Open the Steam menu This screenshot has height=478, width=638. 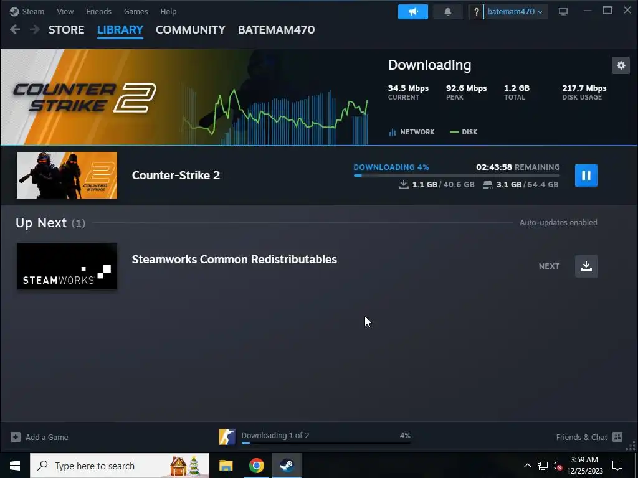[x=33, y=11]
